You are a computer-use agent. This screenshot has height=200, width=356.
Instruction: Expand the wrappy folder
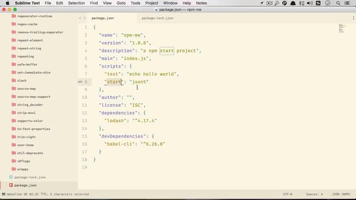pyautogui.click(x=23, y=169)
